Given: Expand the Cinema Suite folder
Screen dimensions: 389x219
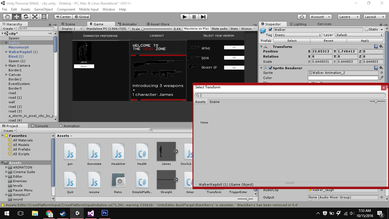Looking at the screenshot, I should [x=7, y=172].
